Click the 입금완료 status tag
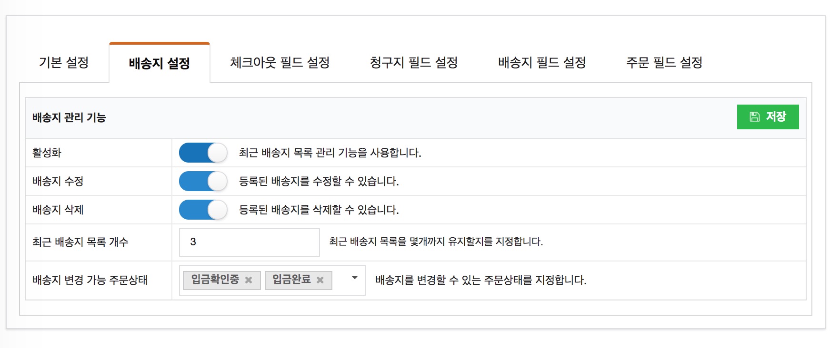Screen dimensions: 840x348 point(291,280)
